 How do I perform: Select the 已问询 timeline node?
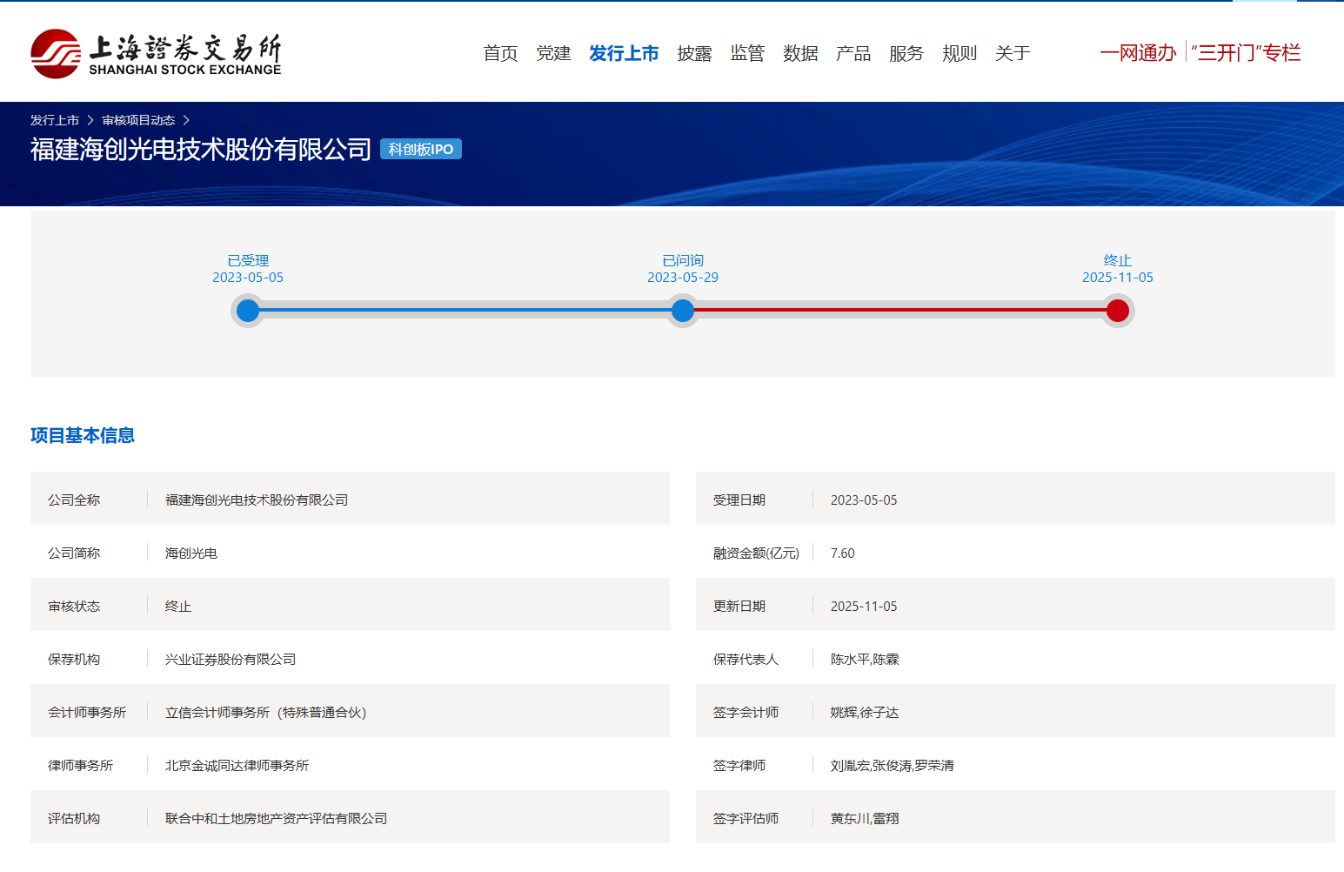click(x=683, y=311)
